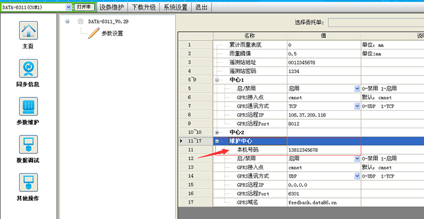Open the DATA-6311(COM1) port dropdown
The height and width of the screenshot is (219, 424).
(68, 7)
